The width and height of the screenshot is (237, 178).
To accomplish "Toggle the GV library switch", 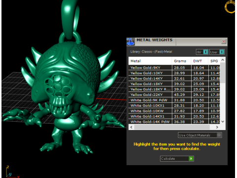I will (202, 52).
